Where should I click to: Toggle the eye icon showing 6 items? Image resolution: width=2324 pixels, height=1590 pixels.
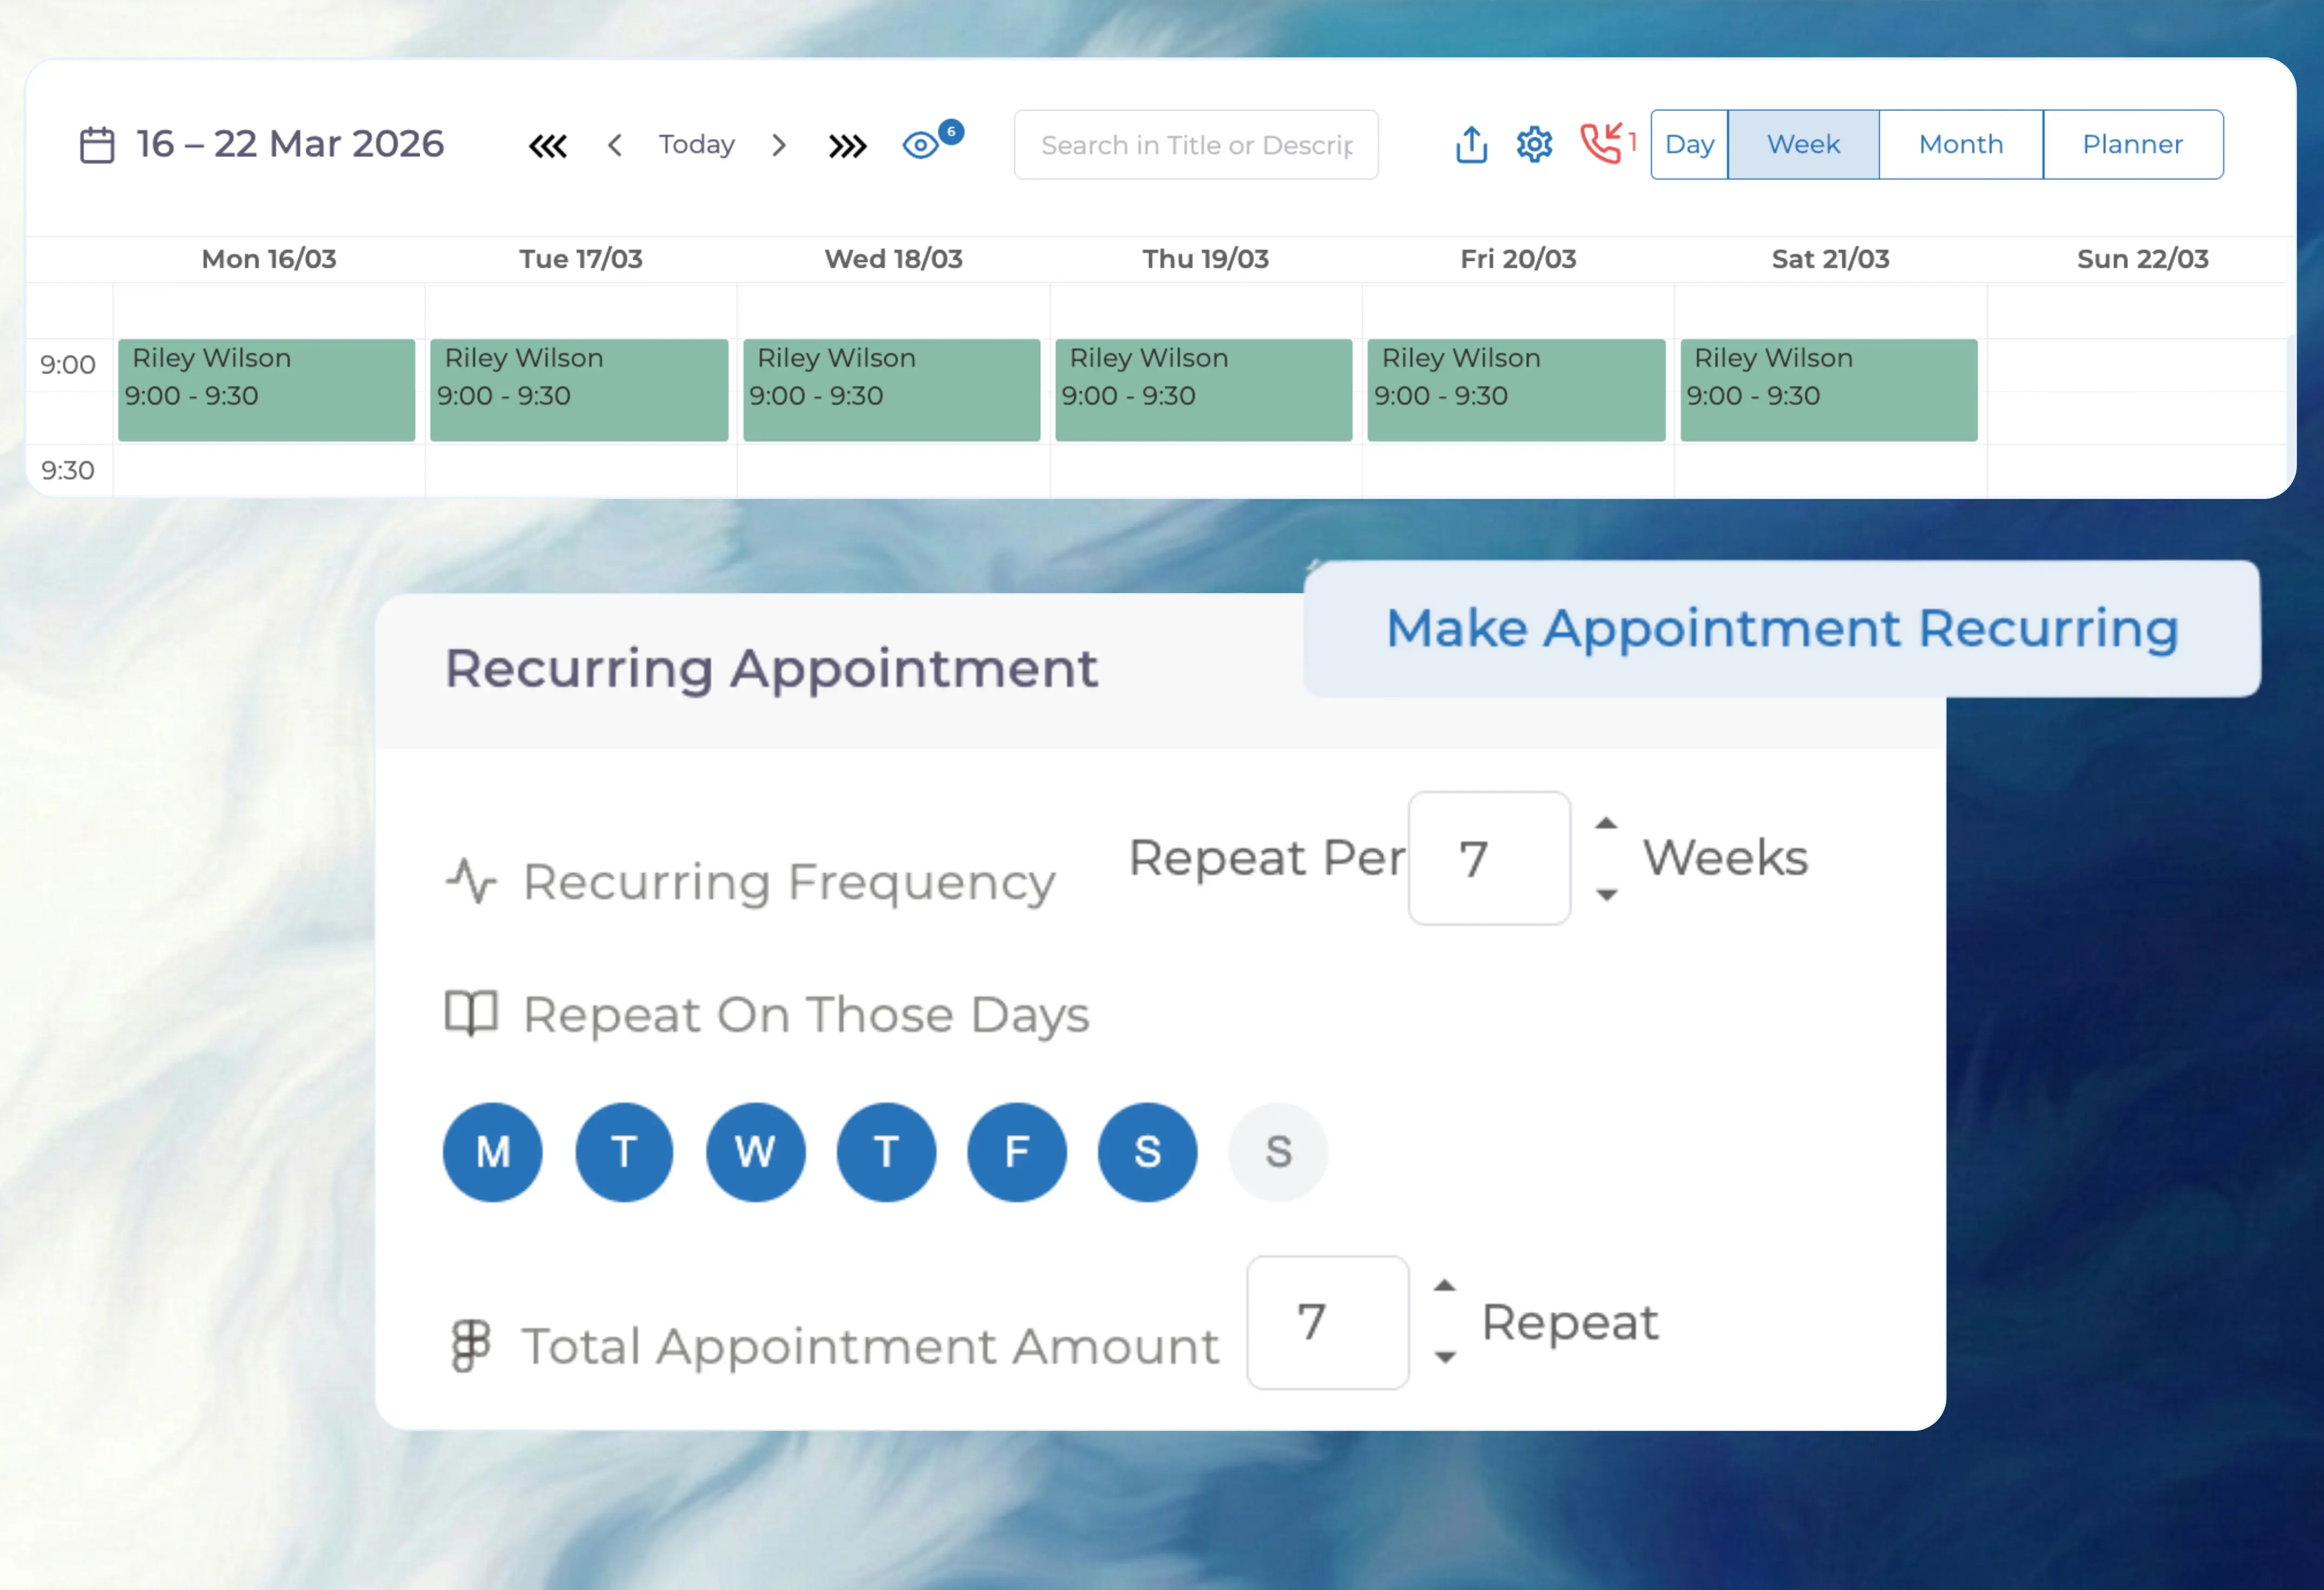[921, 144]
